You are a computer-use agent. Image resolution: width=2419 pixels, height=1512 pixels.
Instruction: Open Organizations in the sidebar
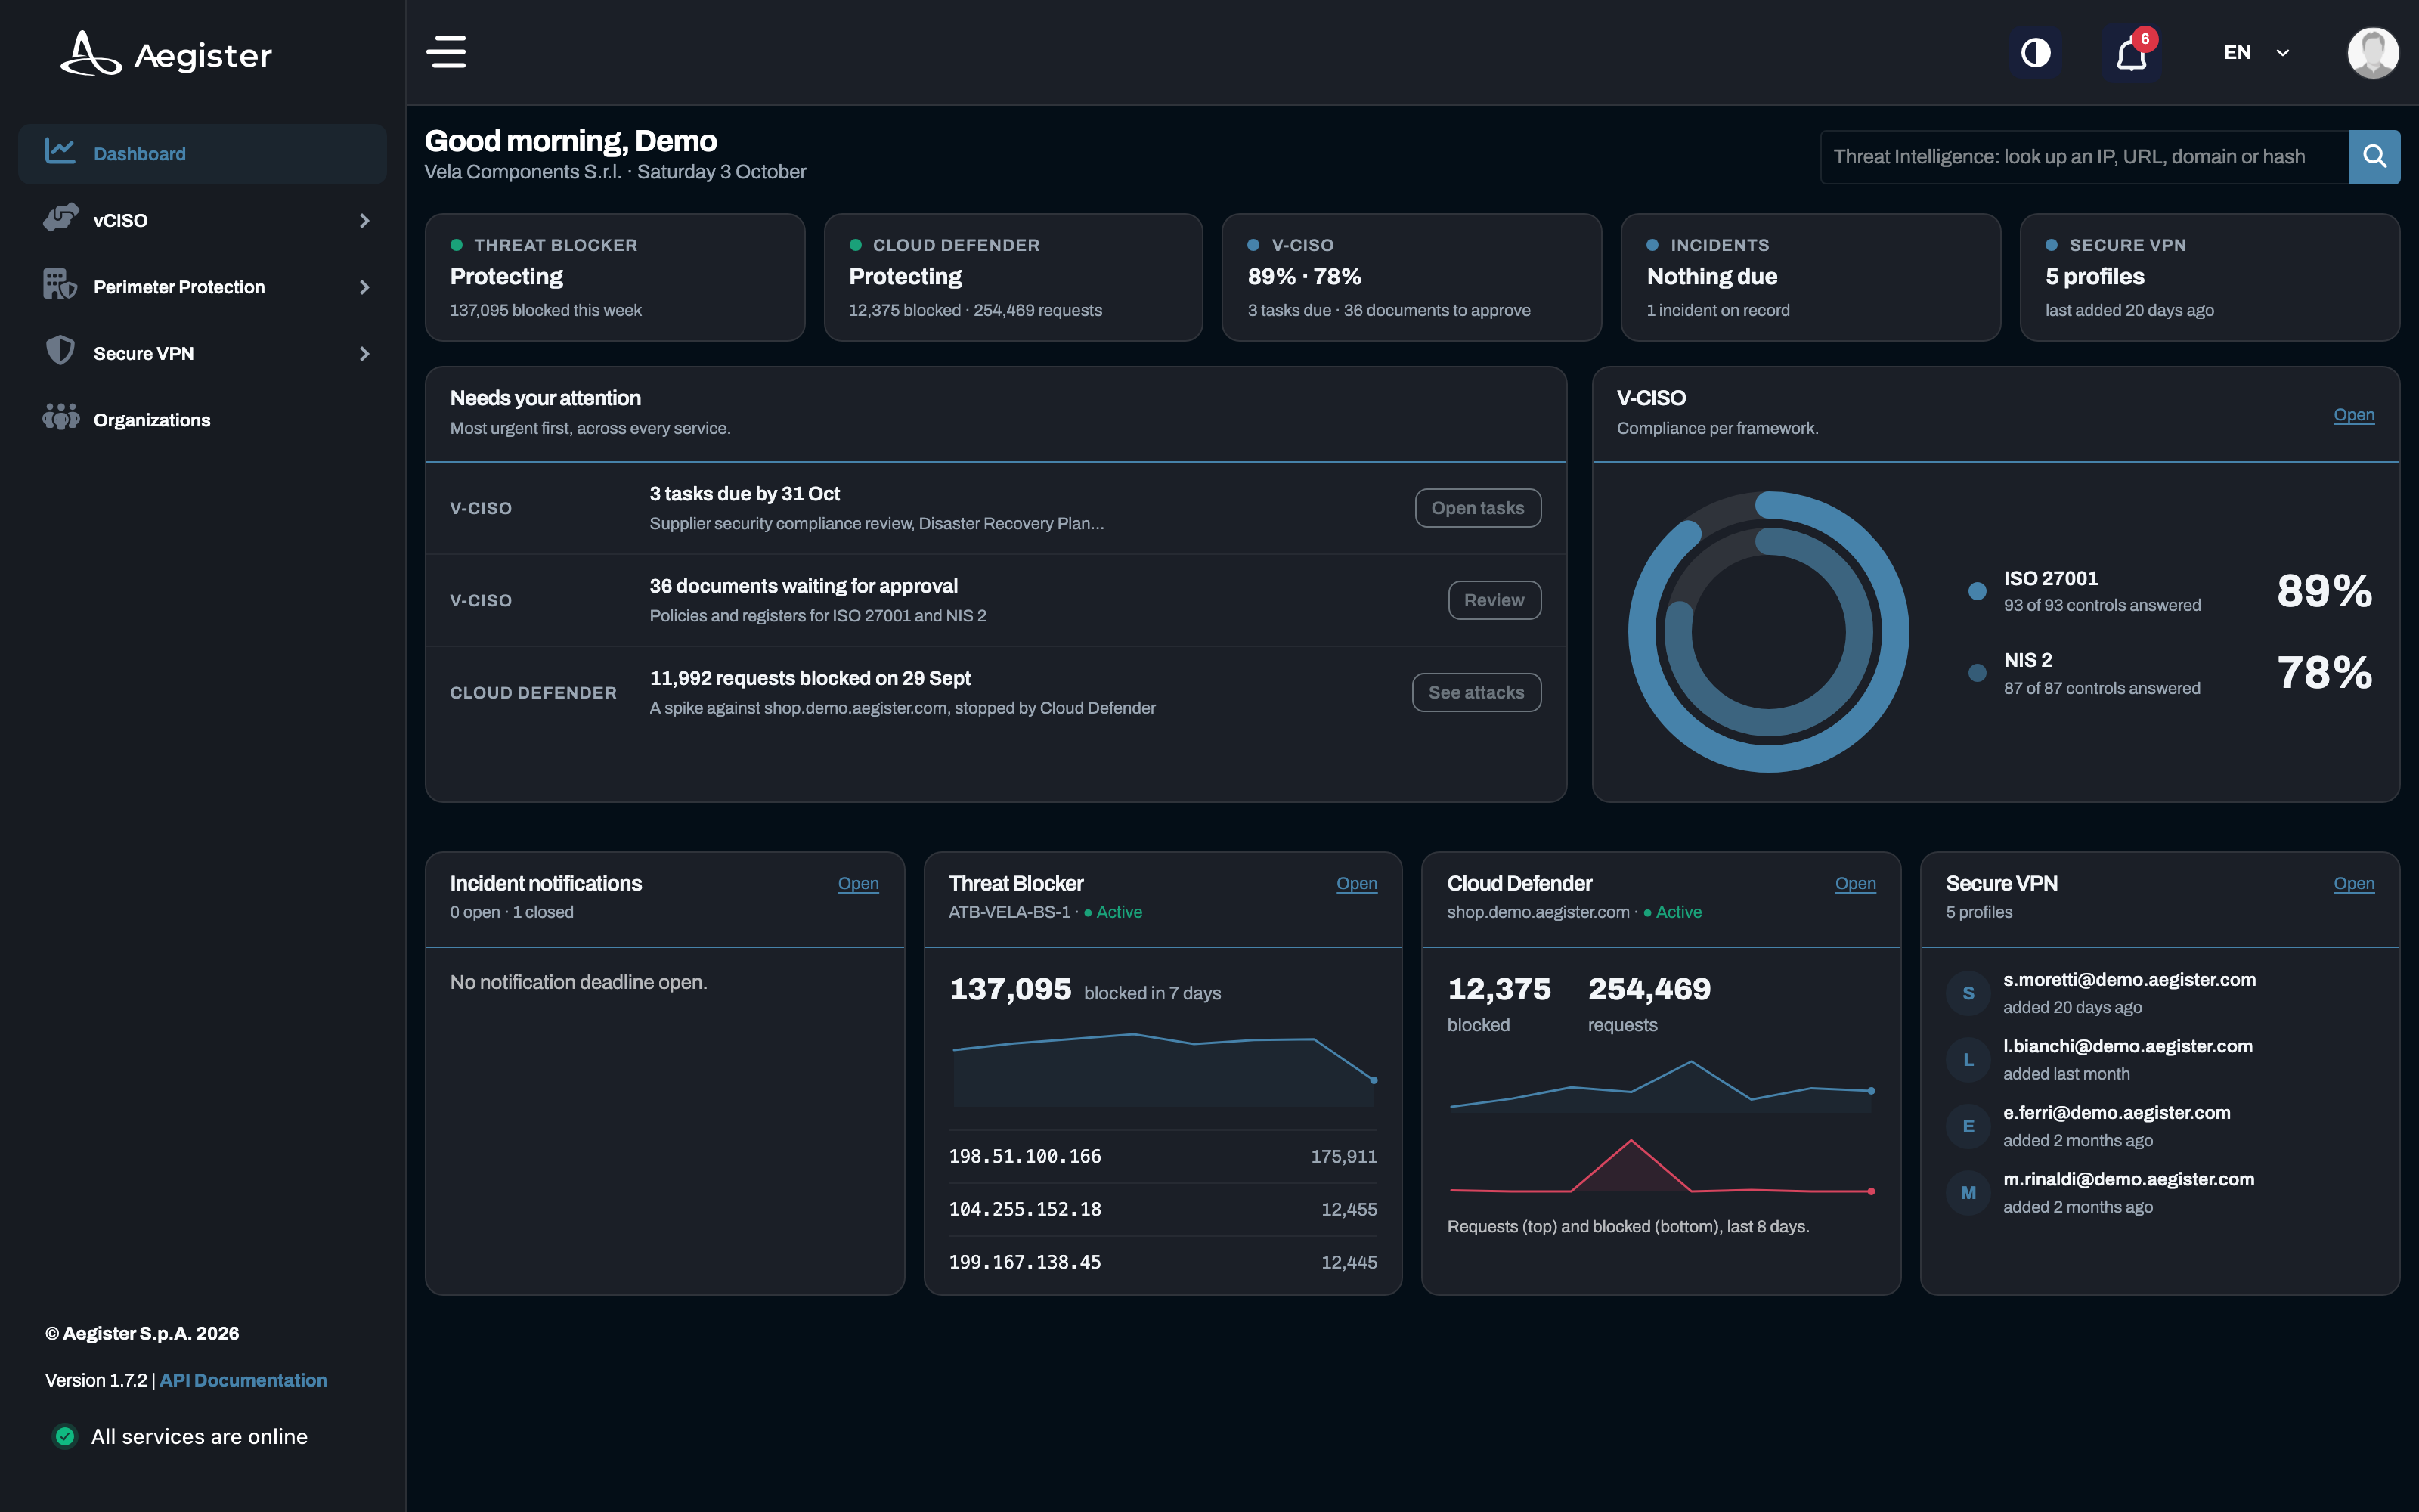(x=202, y=420)
